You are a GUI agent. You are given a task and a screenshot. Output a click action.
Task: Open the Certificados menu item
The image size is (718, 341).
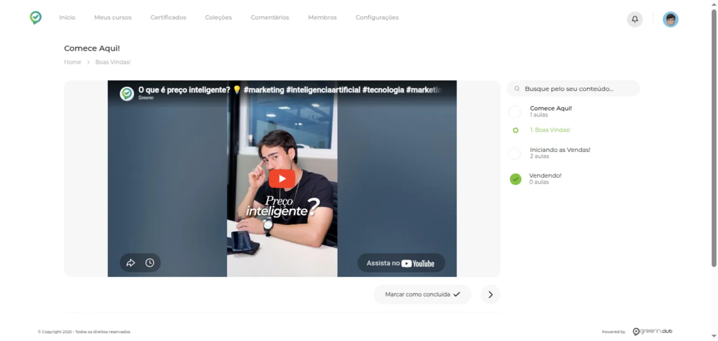point(168,17)
